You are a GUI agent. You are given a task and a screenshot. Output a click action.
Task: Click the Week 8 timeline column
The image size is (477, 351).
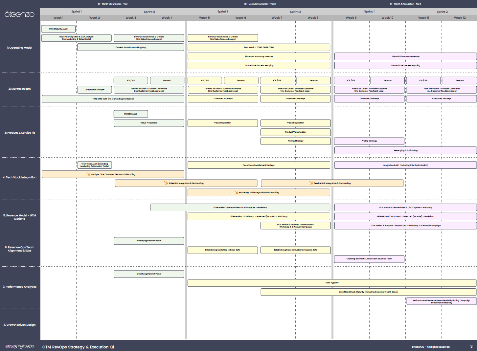click(x=313, y=18)
